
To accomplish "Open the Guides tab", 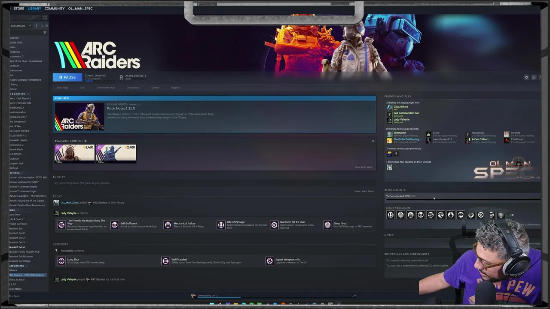I will click(155, 88).
